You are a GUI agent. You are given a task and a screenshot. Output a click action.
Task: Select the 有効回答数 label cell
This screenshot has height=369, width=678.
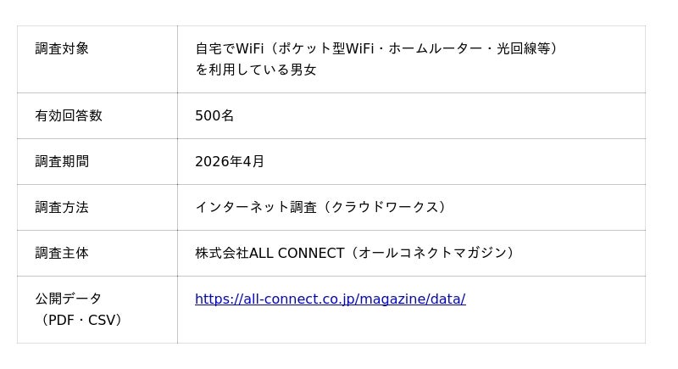click(x=69, y=115)
